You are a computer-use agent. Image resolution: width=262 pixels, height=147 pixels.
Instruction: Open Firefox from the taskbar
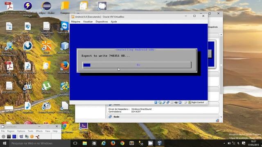click(x=113, y=143)
